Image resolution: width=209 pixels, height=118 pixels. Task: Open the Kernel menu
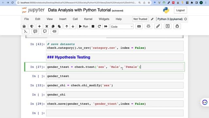(88, 19)
